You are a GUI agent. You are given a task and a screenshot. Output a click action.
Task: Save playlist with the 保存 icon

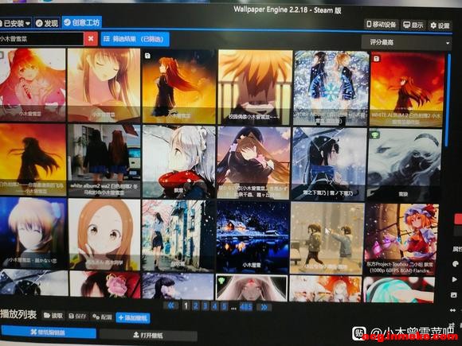pos(77,317)
